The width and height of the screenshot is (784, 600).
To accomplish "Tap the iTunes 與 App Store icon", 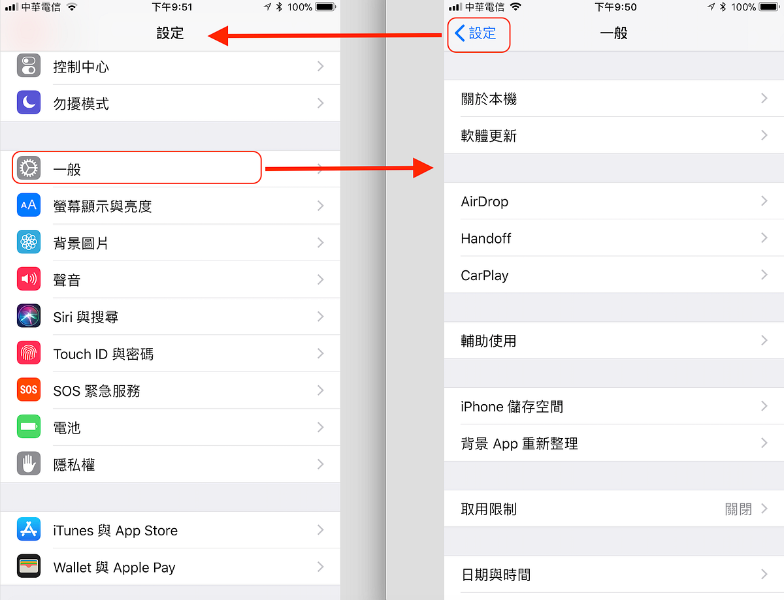I will point(29,530).
